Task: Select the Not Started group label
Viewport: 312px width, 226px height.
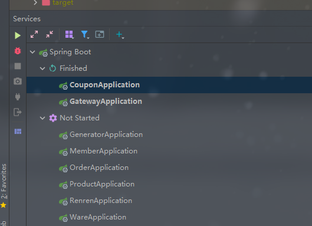Action: pos(80,118)
